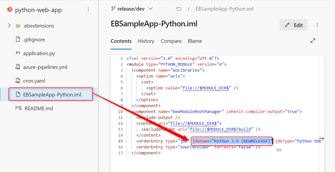Click the branch icon beside release/dev
335x172 pixels.
tap(113, 9)
